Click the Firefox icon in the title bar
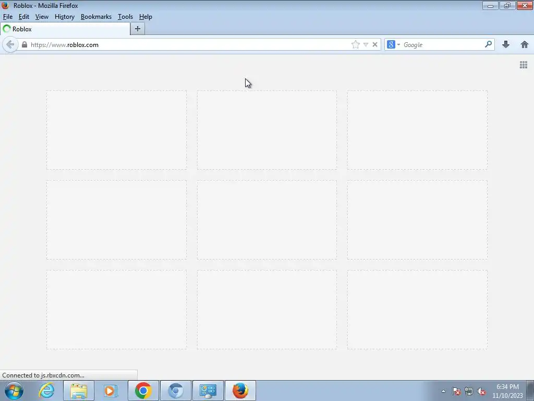This screenshot has height=401, width=534. 5,5
